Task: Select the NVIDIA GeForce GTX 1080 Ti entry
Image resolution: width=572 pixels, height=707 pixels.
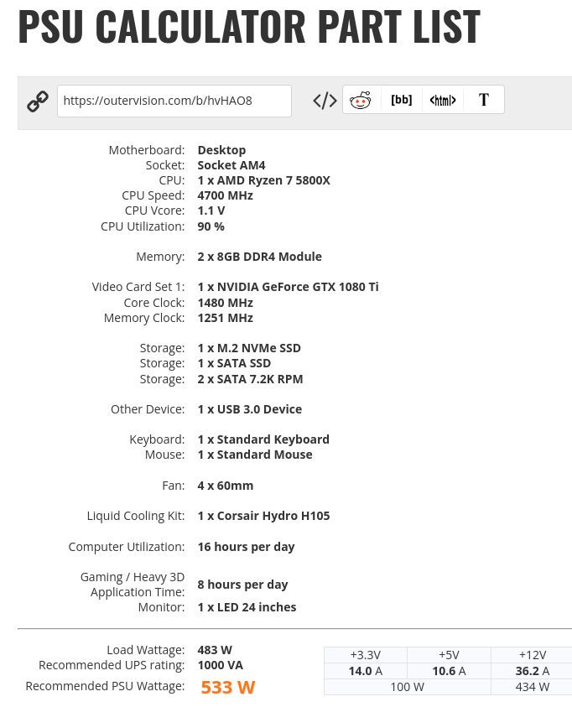Action: pos(288,287)
